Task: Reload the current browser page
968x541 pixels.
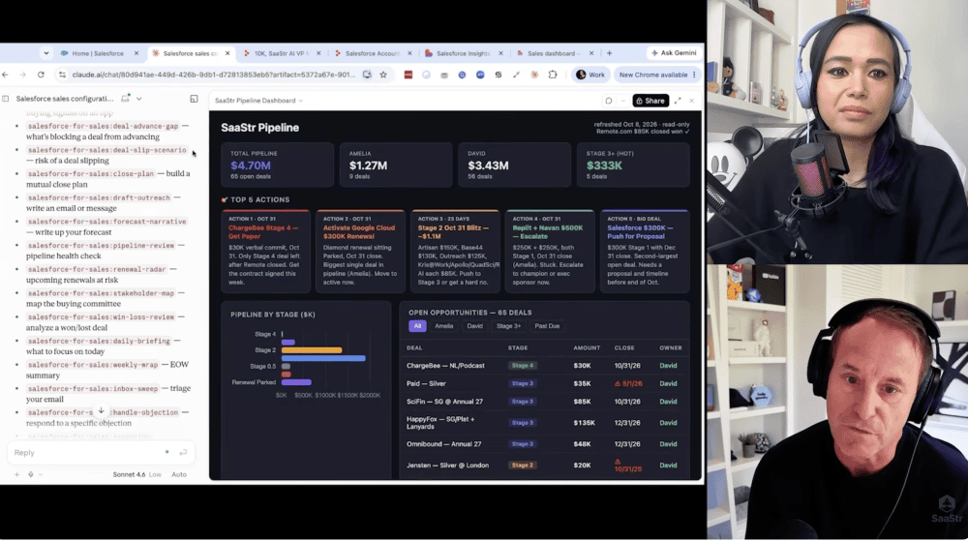Action: pyautogui.click(x=41, y=75)
